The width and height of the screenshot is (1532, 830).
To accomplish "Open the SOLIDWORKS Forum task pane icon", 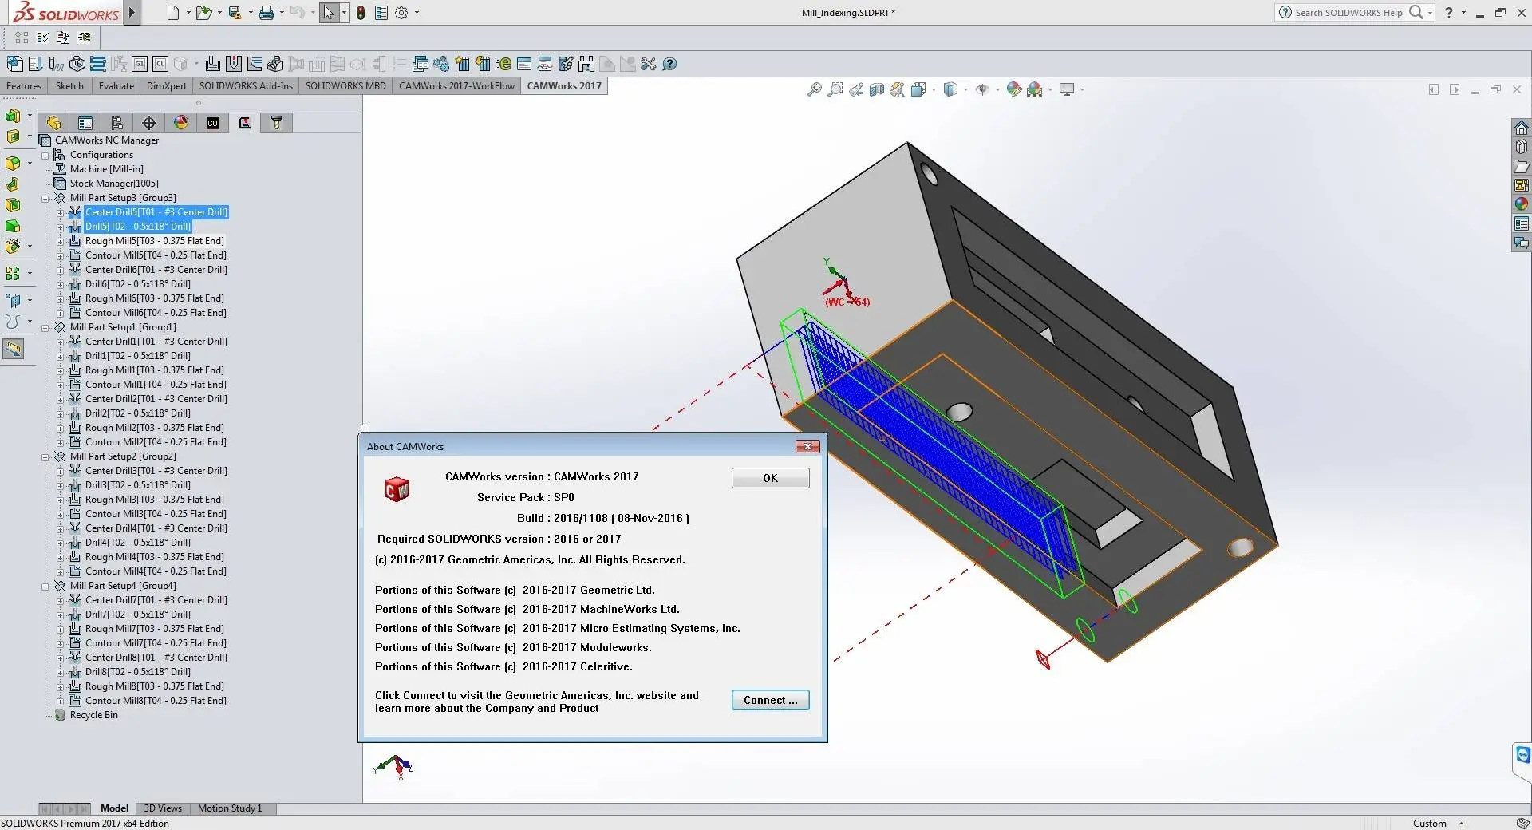I will [x=1522, y=243].
